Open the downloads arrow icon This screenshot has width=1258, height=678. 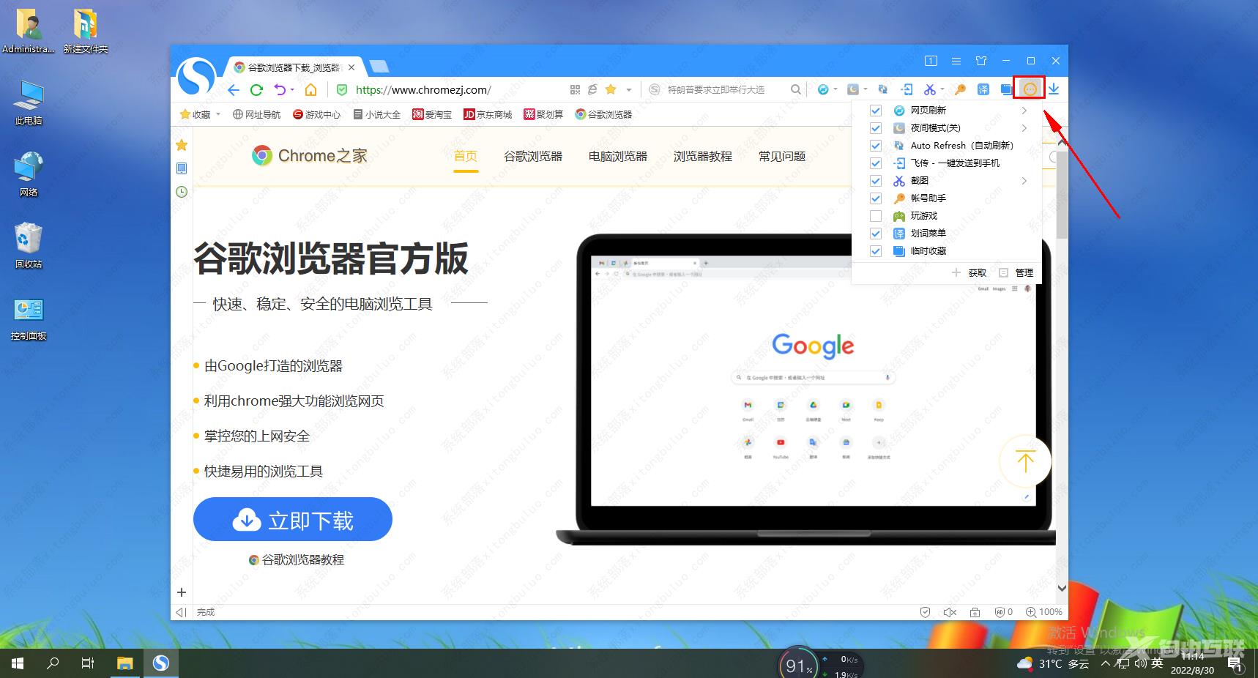[x=1054, y=89]
